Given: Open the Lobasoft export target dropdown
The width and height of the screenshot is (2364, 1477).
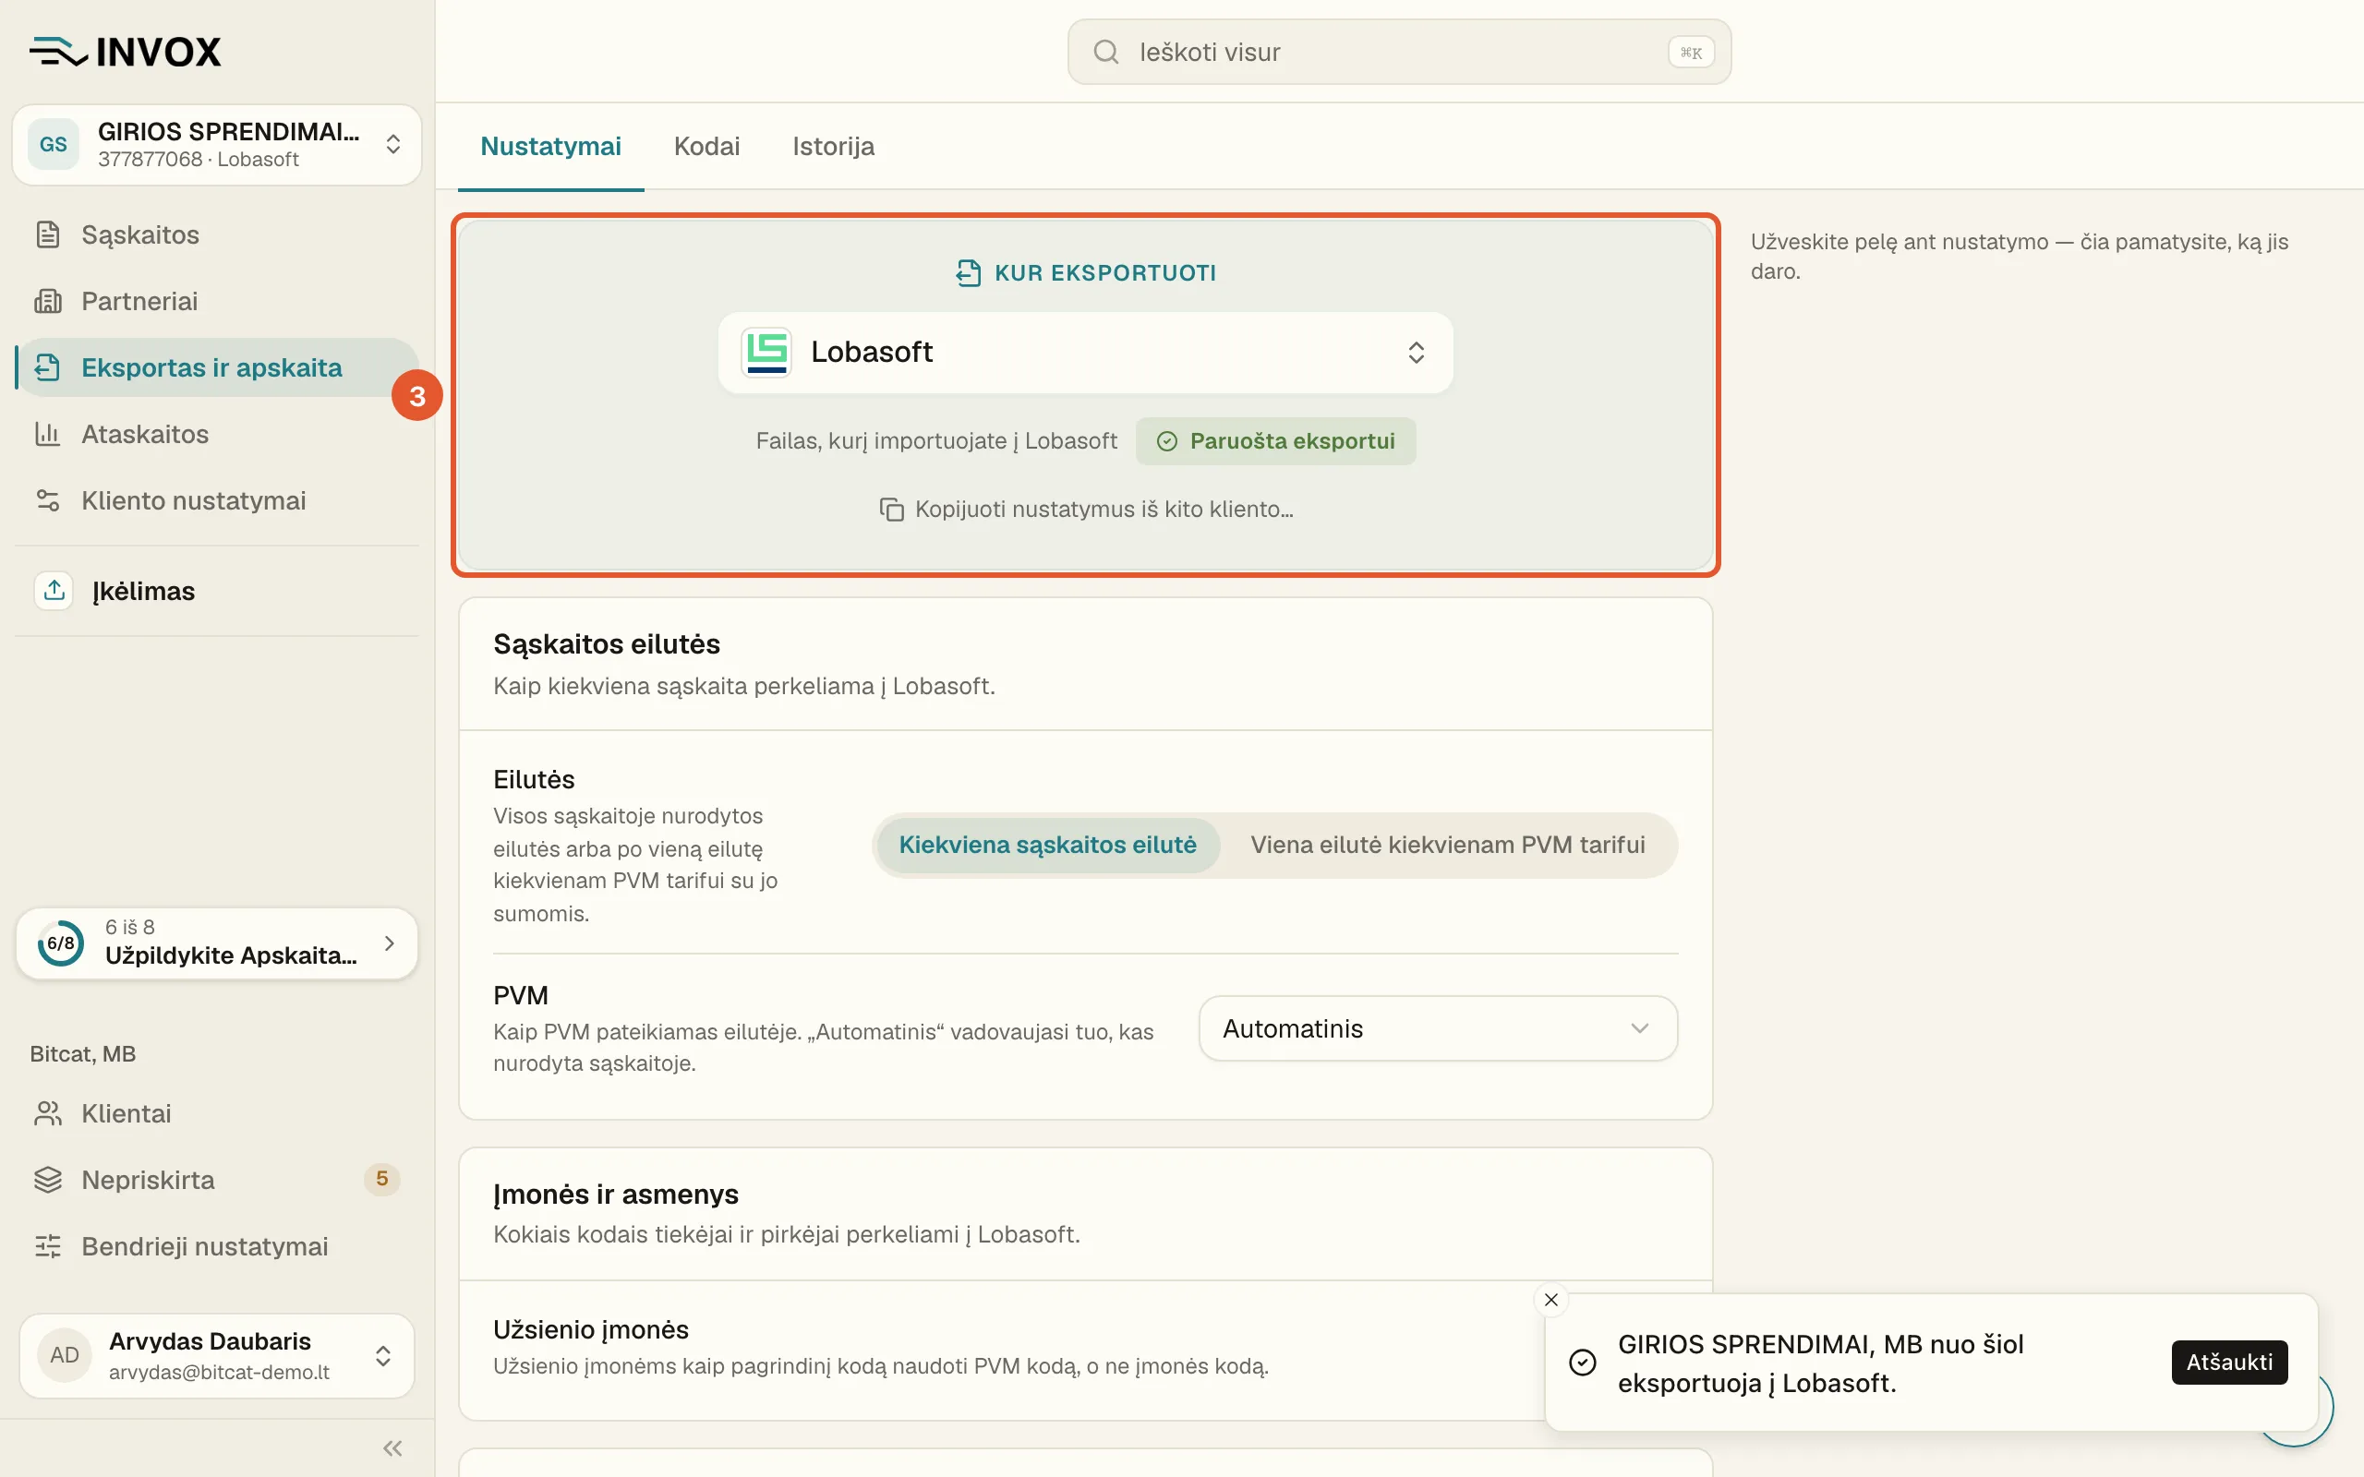Looking at the screenshot, I should (x=1085, y=353).
